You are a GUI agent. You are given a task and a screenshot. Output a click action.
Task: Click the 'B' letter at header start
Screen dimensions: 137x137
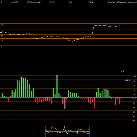coord(2,2)
